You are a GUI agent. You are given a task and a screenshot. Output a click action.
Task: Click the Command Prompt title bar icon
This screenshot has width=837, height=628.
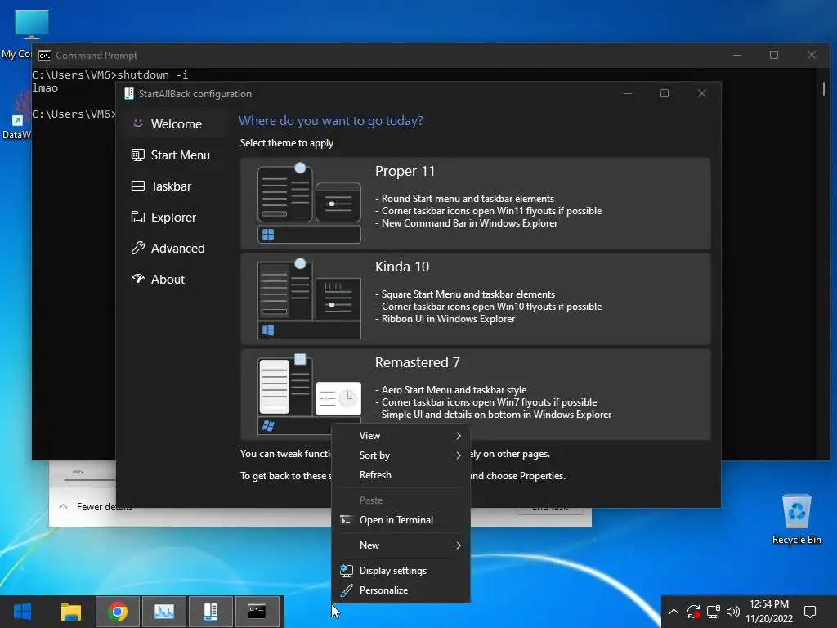tap(45, 56)
